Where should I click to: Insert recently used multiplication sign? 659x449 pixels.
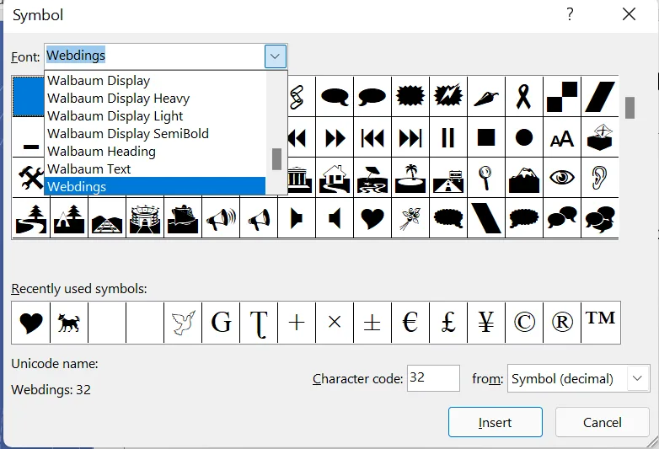click(x=335, y=323)
